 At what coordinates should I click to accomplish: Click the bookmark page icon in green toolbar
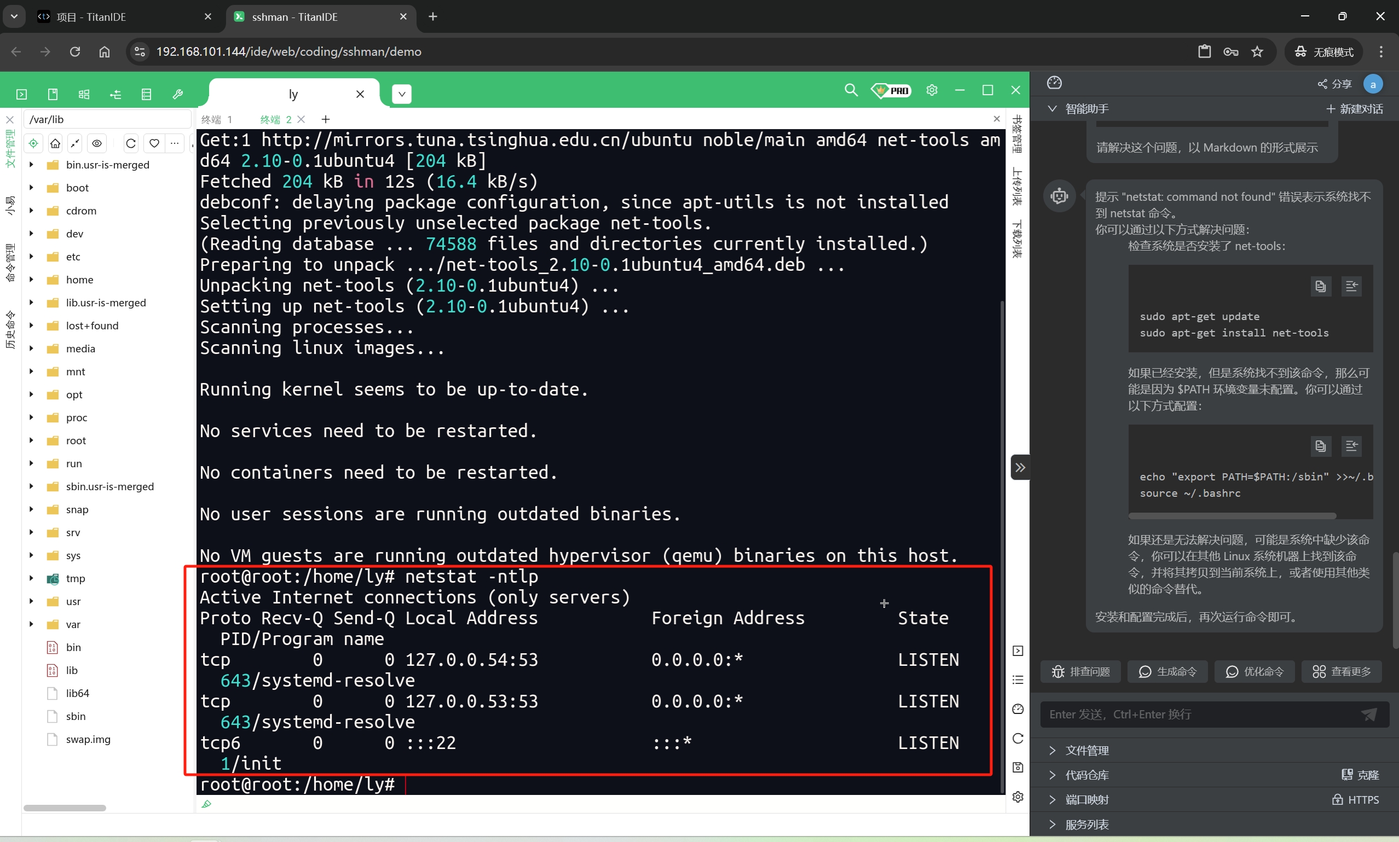pos(53,94)
